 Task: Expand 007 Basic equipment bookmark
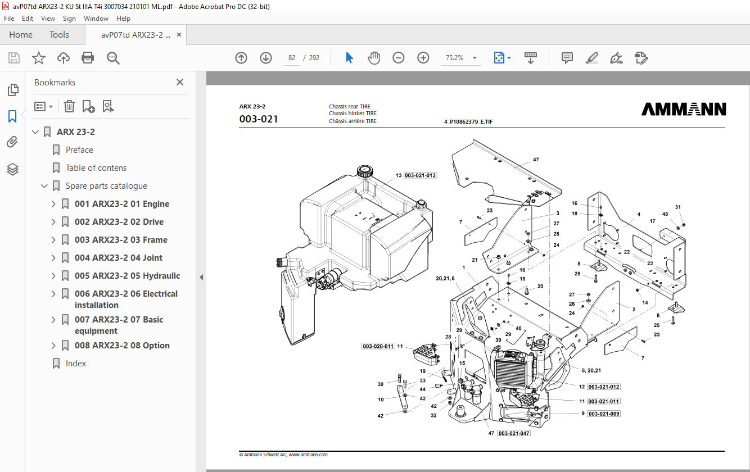tap(53, 320)
